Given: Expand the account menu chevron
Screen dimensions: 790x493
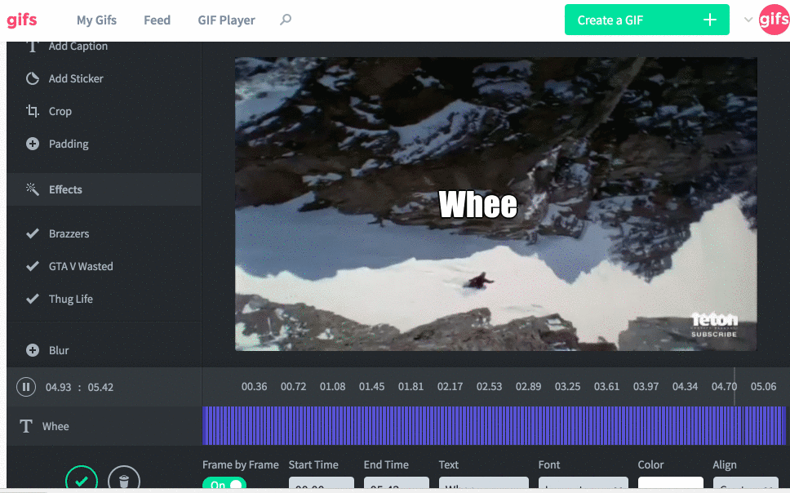Looking at the screenshot, I should [x=748, y=20].
